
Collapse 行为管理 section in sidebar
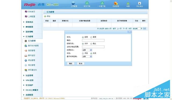[x=29, y=36]
